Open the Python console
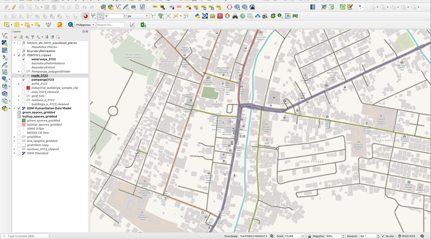This screenshot has width=431, height=239. click(197, 16)
